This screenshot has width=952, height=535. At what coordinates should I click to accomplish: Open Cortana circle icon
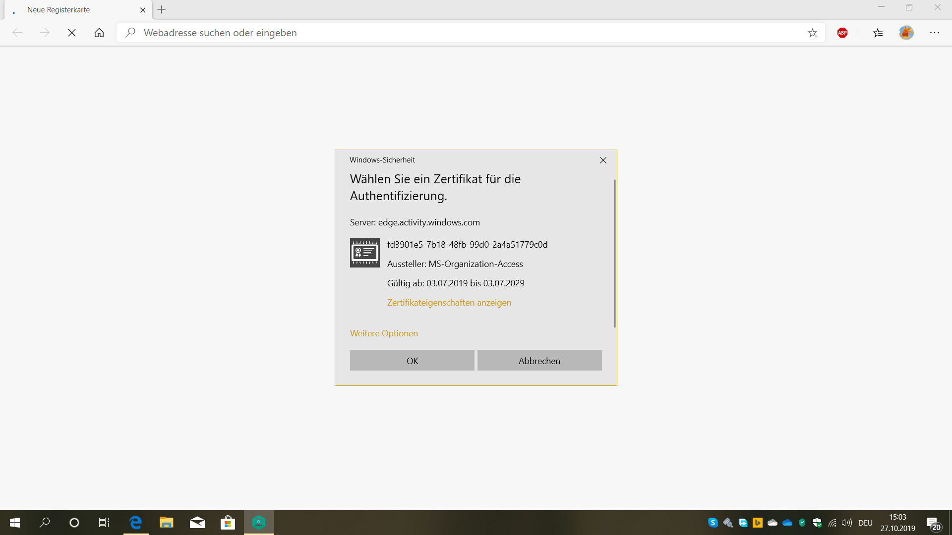74,523
